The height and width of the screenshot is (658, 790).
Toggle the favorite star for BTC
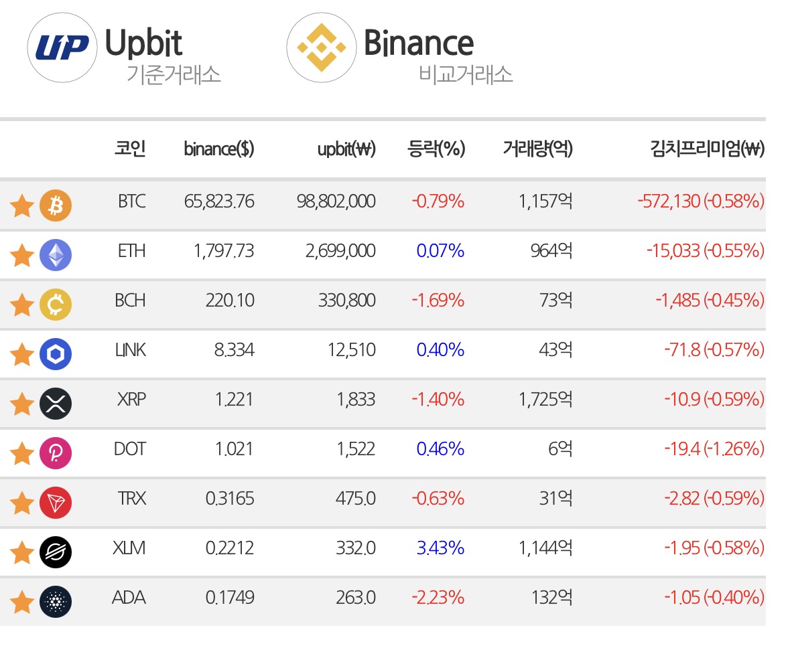pos(22,206)
